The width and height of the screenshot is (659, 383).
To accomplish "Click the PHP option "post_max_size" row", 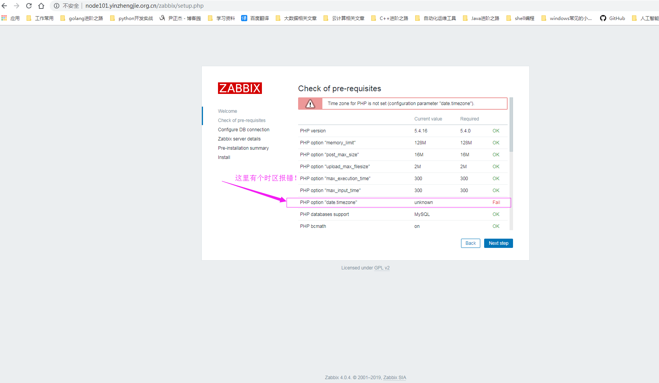I will tap(403, 155).
